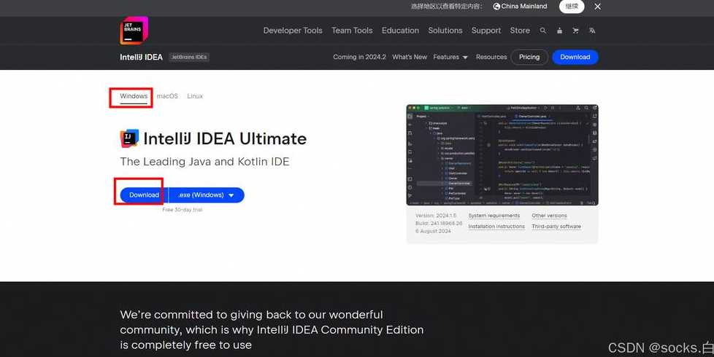Open the site search icon
Viewport: 714px width, 357px height.
(542, 31)
